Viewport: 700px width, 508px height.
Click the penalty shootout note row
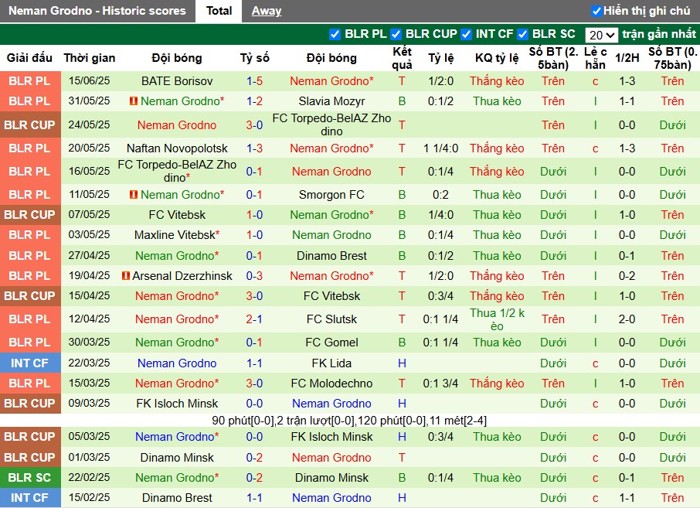(349, 421)
